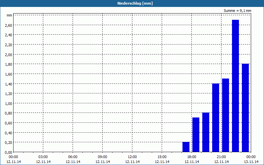264x165 pixels.
Task: Select the 1,00 y-axis value
Action: point(9,103)
